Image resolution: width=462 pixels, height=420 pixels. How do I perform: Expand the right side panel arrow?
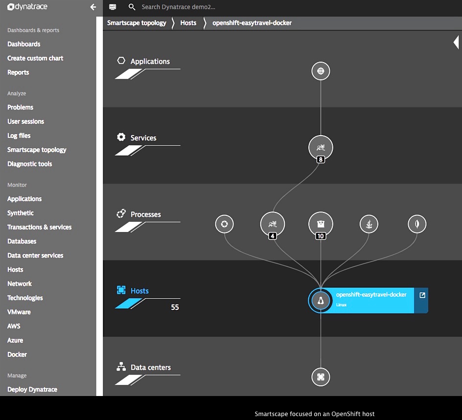[456, 43]
